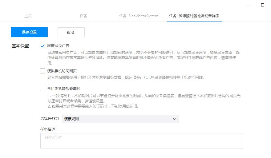Select the 任务: 微博随时随地发现新鲜事 tab

[194, 16]
